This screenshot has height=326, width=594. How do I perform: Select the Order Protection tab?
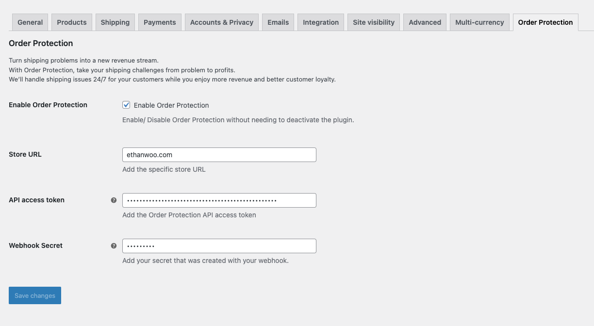[x=545, y=22]
